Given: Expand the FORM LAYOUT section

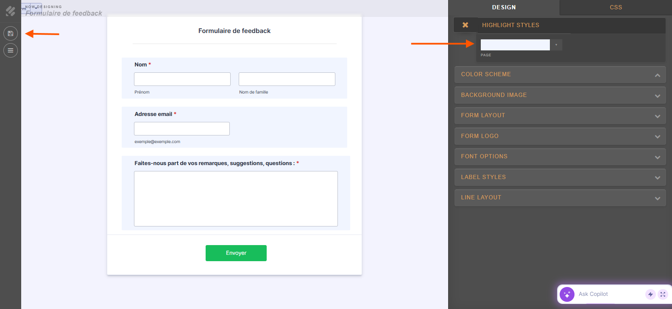Looking at the screenshot, I should point(560,116).
